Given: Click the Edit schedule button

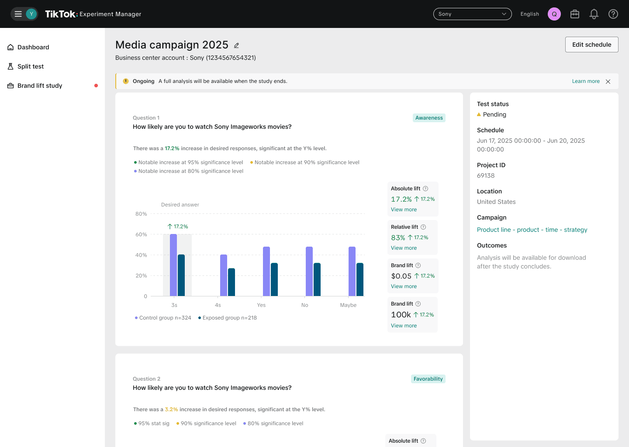Looking at the screenshot, I should point(592,45).
